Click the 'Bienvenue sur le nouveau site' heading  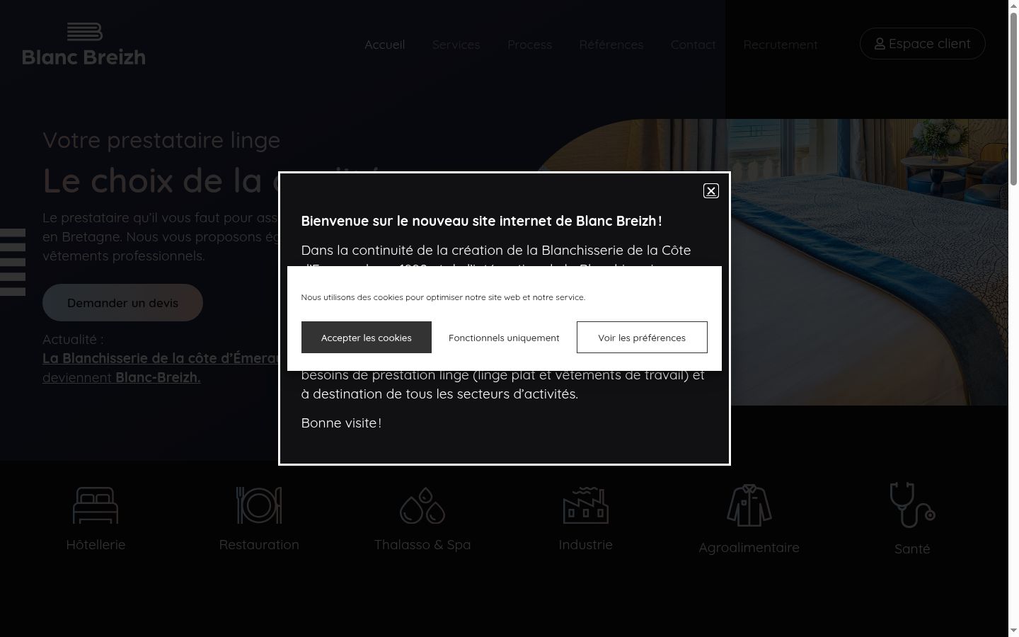click(x=481, y=221)
